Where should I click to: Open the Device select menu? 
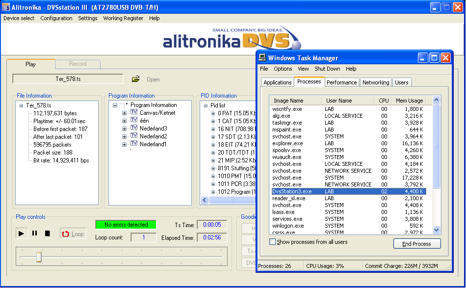tap(19, 18)
